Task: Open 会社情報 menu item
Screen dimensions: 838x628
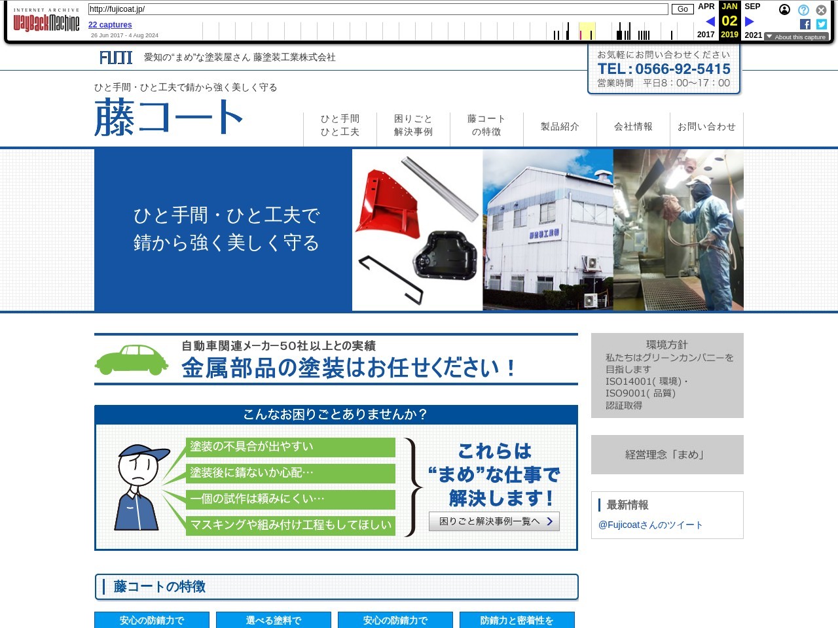Action: (633, 127)
